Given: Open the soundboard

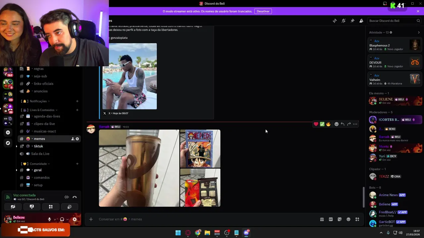Looking at the screenshot, I should point(70,207).
